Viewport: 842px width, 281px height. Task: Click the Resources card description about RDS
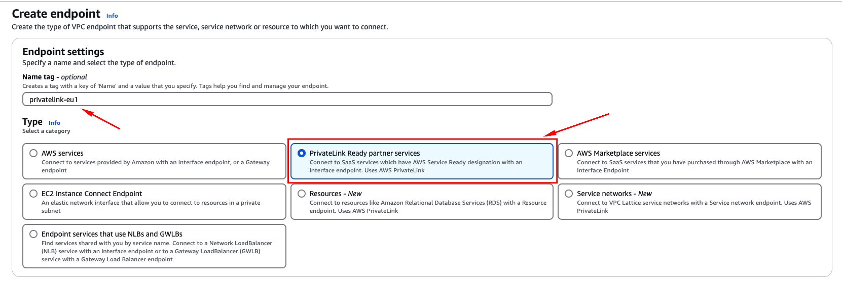pos(428,207)
